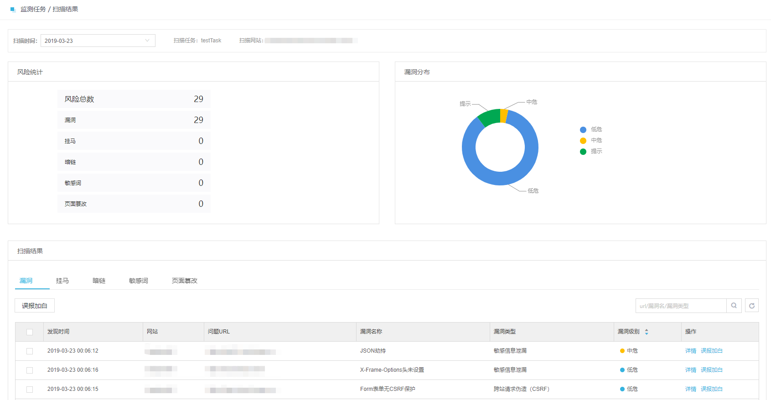Viewport: 771px width, 400px height.
Task: Toggle the 中危 legend dot
Action: click(583, 141)
